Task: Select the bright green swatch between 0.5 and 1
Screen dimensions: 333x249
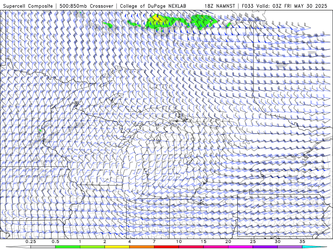Action: [x=68, y=247]
